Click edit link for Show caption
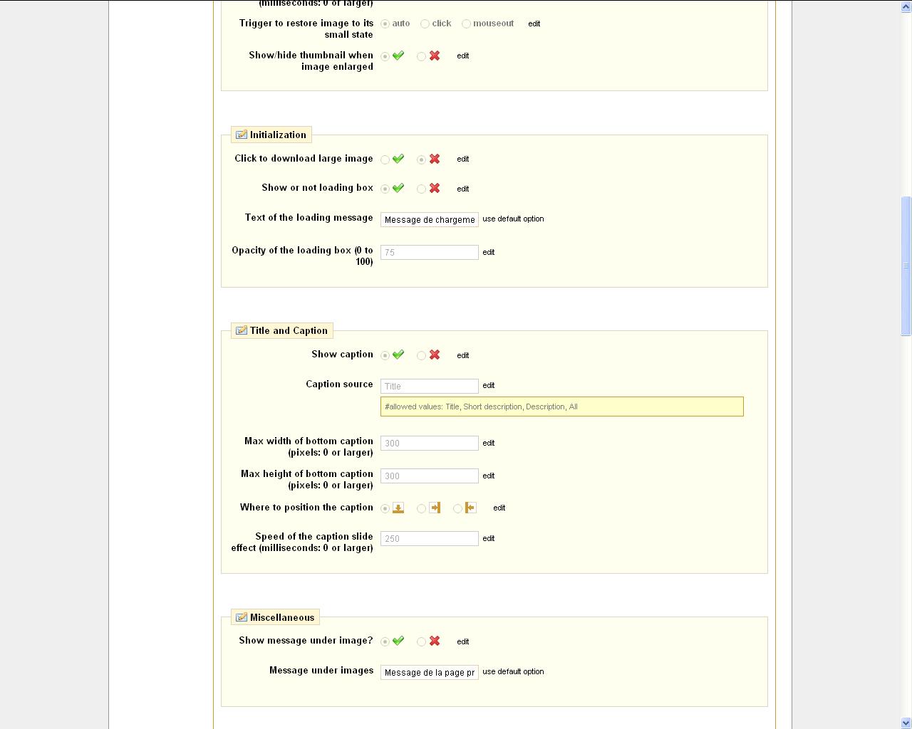The height and width of the screenshot is (729, 912). coord(462,355)
